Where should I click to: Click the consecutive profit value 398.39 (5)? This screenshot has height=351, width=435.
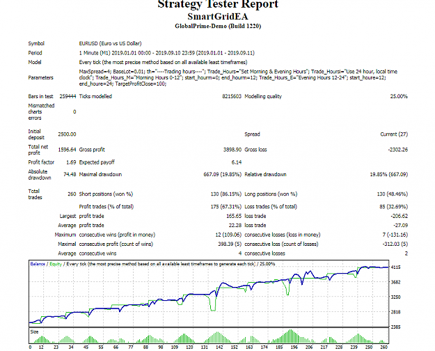pyautogui.click(x=230, y=244)
